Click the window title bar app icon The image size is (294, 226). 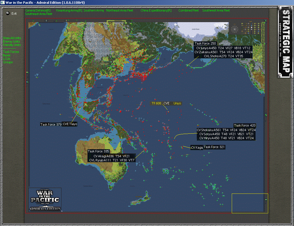pos(2,3)
